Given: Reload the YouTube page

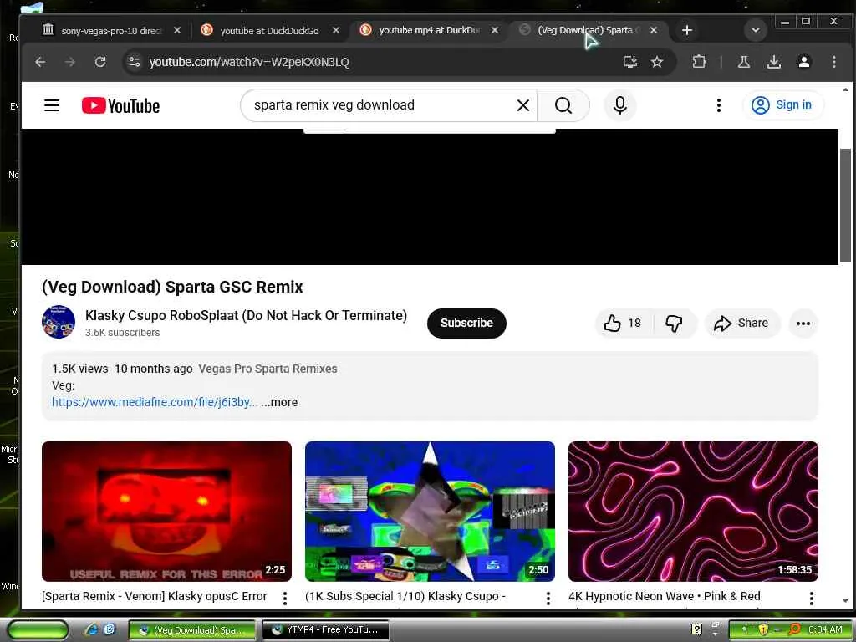Looking at the screenshot, I should [x=100, y=62].
